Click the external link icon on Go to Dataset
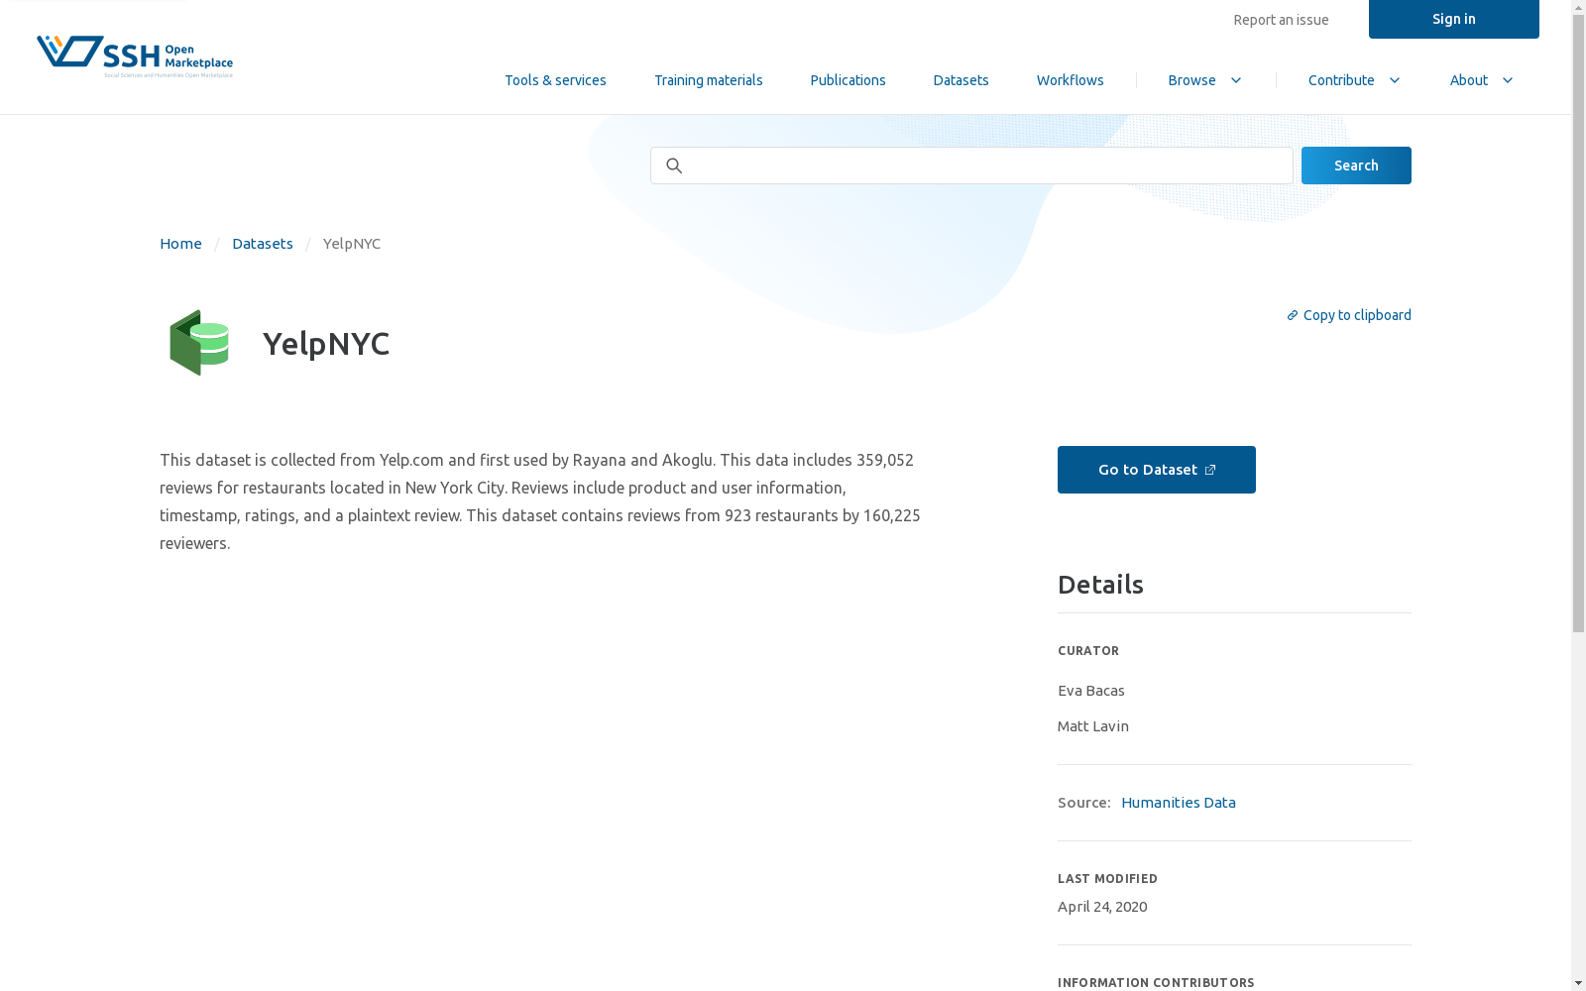The image size is (1586, 991). click(1210, 470)
